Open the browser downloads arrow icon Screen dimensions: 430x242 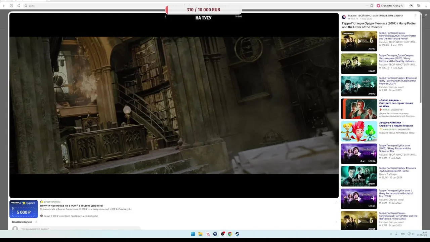pyautogui.click(x=426, y=6)
